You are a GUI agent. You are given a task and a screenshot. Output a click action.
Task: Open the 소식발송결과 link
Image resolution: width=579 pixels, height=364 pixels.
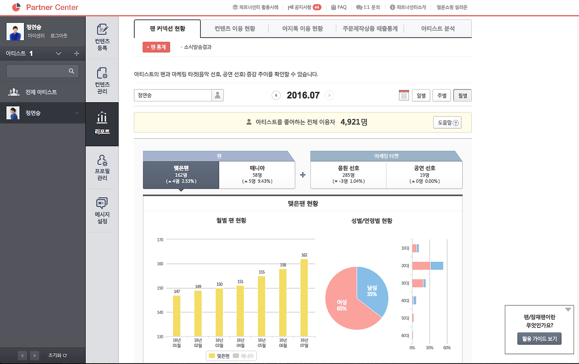[x=197, y=47]
